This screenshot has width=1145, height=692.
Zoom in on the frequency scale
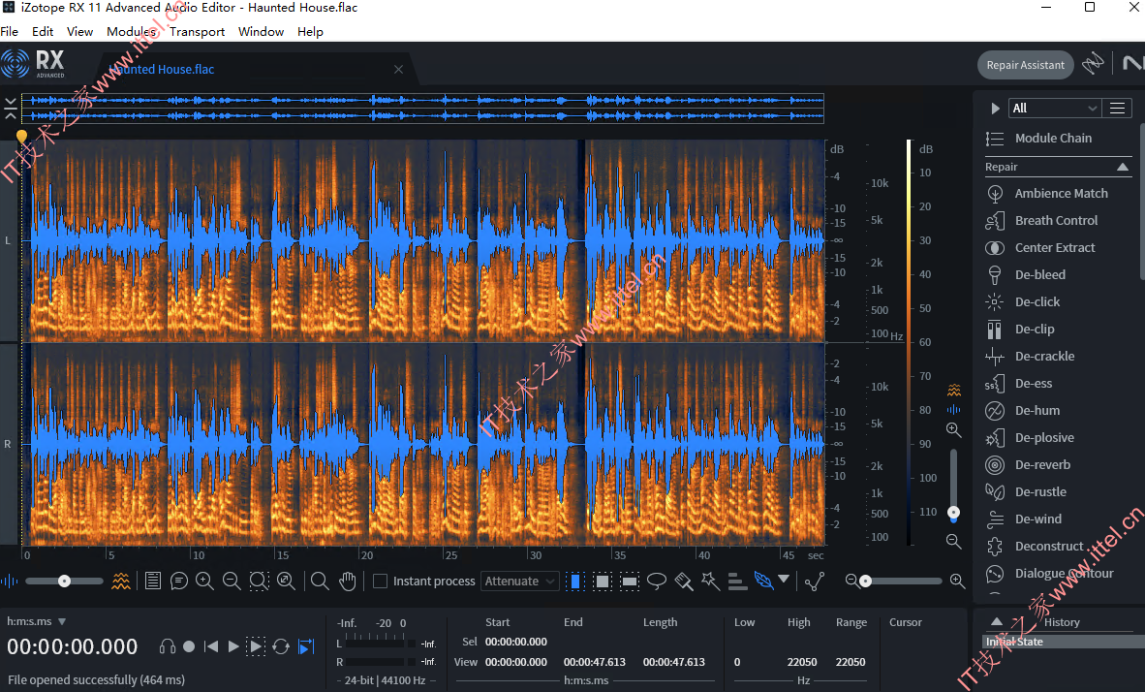pos(953,429)
